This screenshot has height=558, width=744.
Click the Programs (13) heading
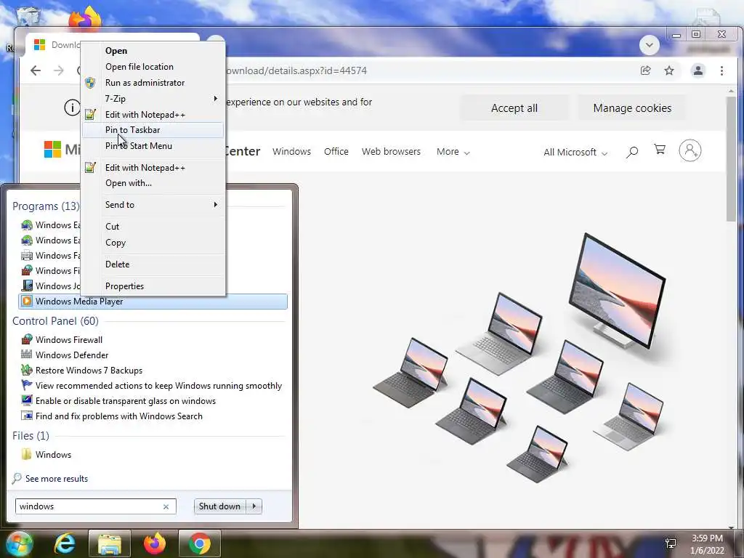click(46, 206)
